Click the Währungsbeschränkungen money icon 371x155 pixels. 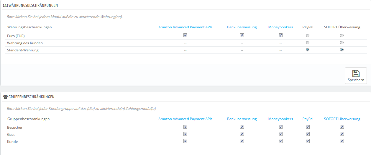pos(5,5)
